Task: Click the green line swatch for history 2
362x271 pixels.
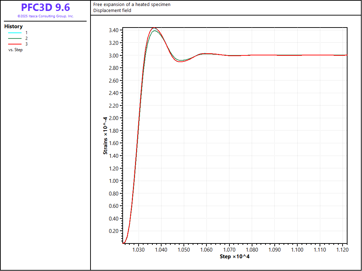Action: coord(15,38)
